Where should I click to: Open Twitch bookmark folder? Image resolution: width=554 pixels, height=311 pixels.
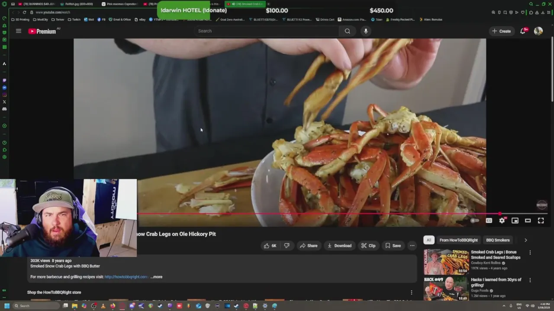74,19
